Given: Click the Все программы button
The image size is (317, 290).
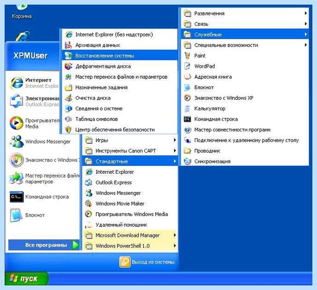Looking at the screenshot, I should [44, 245].
